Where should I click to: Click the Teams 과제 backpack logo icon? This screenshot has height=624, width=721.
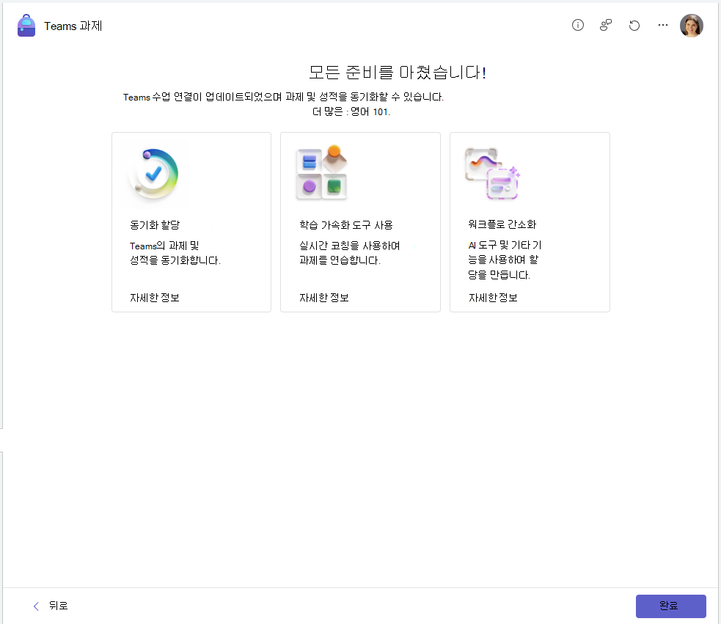tap(26, 26)
